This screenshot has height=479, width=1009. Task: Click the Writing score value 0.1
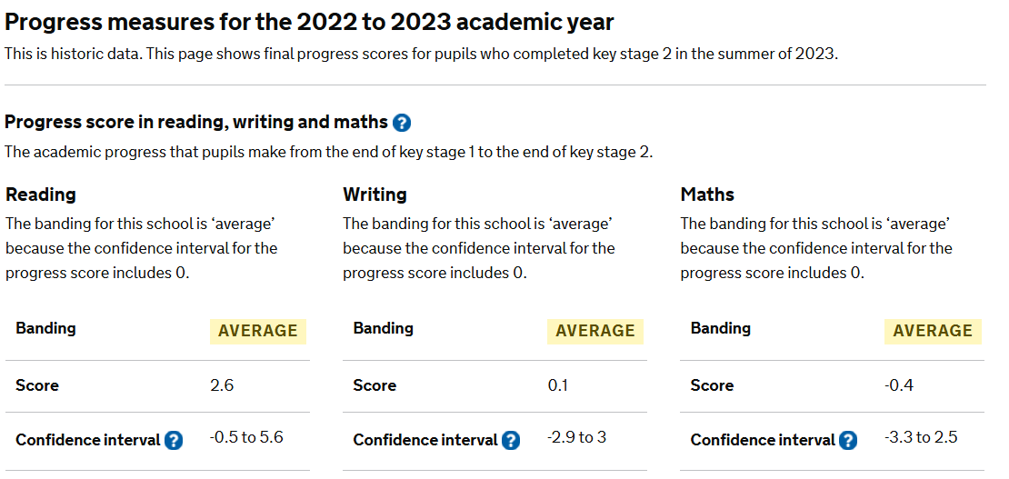pos(557,385)
